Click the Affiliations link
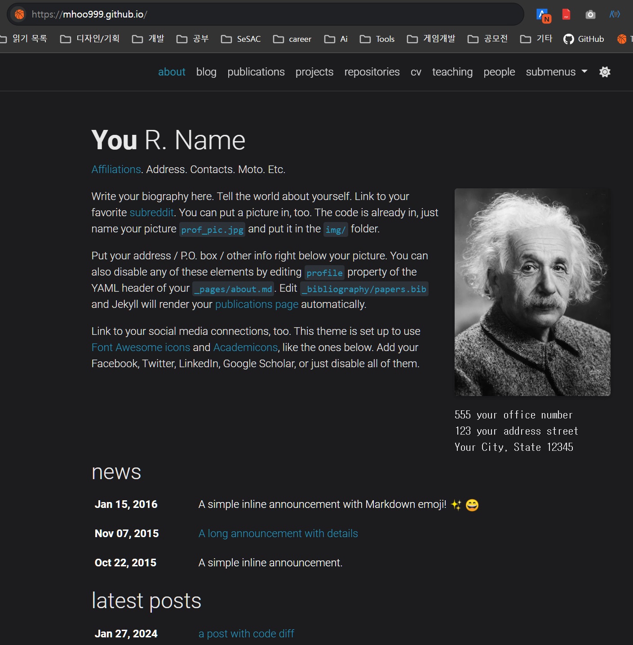 116,169
